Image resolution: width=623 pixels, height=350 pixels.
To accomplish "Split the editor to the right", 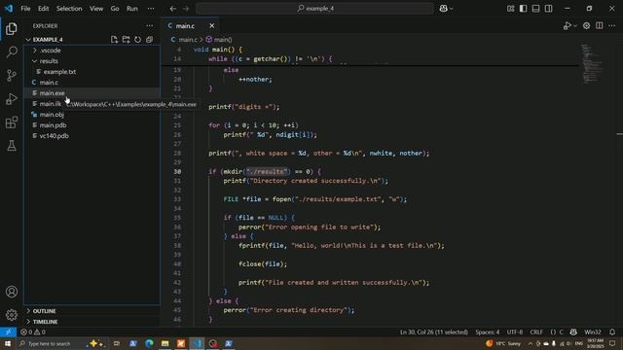I will (600, 26).
